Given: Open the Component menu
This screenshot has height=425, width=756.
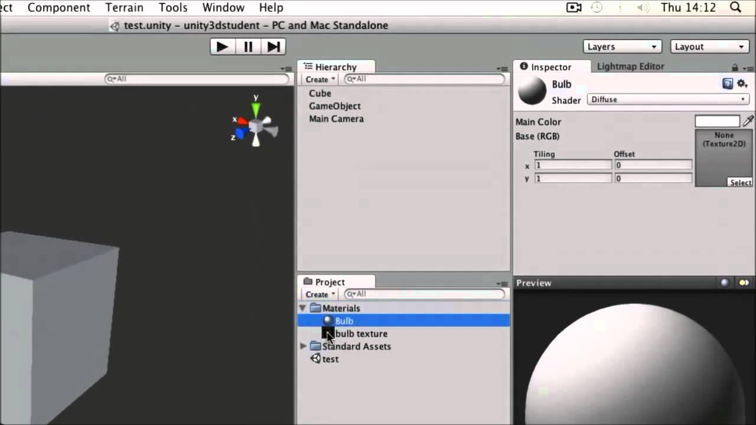Looking at the screenshot, I should (58, 8).
